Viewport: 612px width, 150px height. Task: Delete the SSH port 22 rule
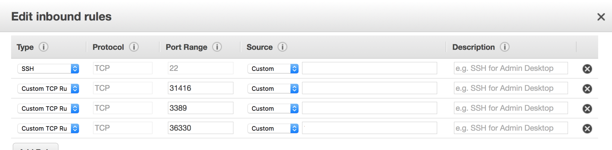pyautogui.click(x=587, y=69)
